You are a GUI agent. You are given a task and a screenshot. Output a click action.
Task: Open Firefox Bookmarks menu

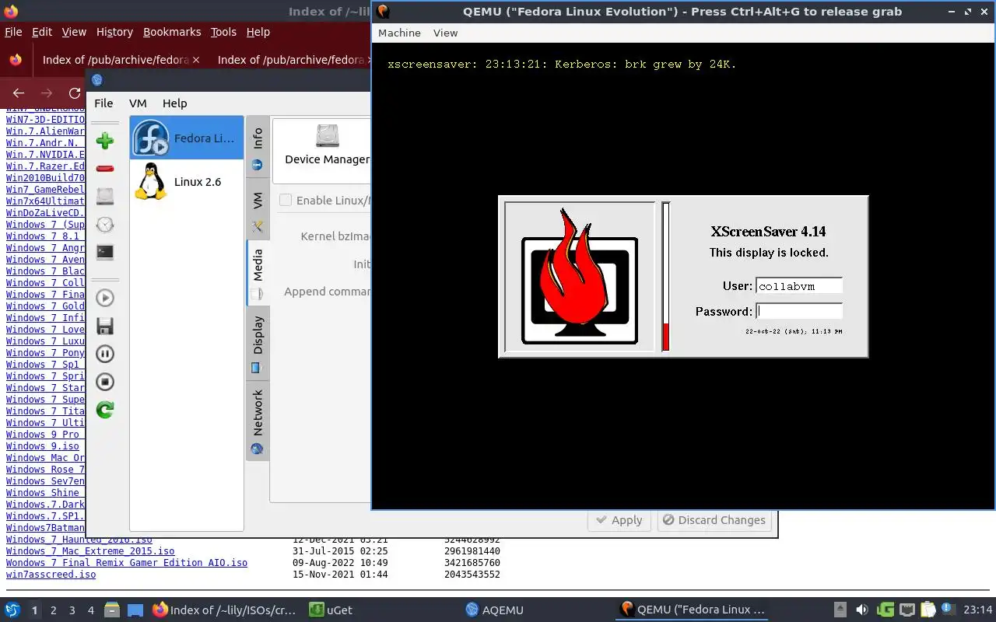(x=172, y=32)
